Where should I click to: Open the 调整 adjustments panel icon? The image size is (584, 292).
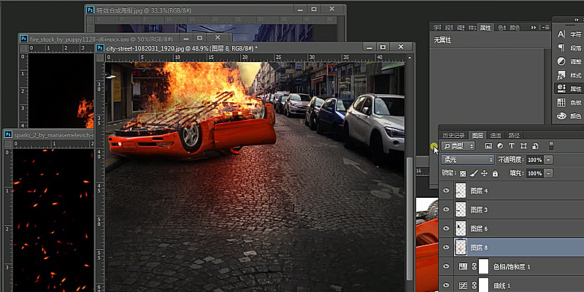point(561,61)
